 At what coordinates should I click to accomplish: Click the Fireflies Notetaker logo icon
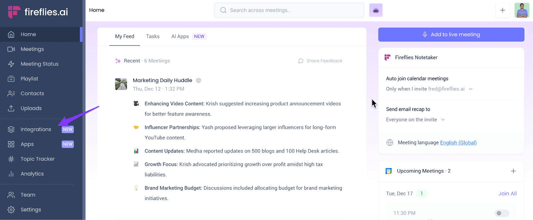(387, 58)
